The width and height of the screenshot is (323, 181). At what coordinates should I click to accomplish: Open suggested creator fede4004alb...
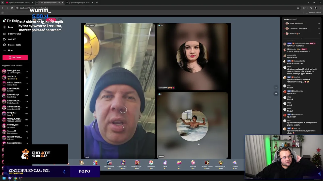(15, 138)
